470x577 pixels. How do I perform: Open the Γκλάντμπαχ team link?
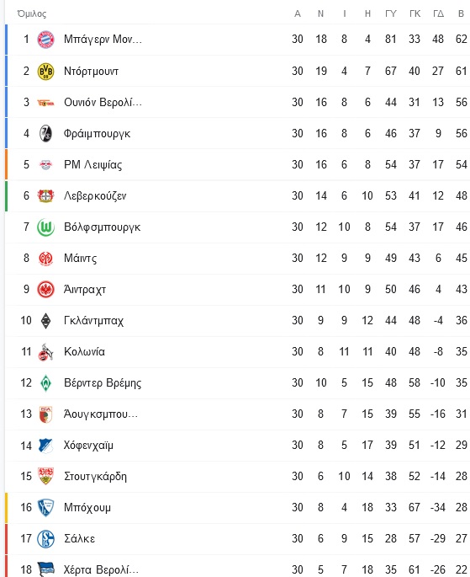coord(93,321)
